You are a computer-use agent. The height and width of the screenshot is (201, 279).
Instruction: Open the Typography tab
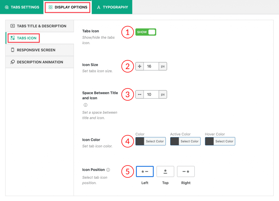112,7
